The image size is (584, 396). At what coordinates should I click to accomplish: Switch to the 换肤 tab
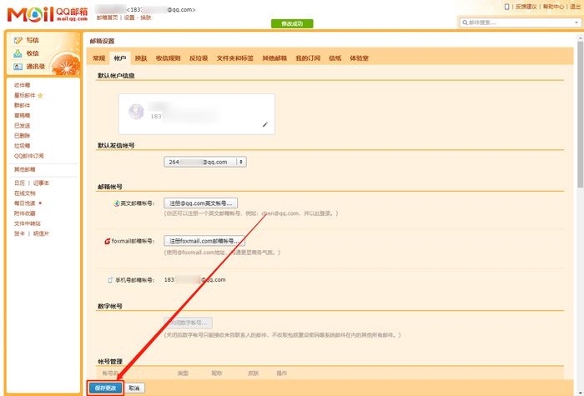[141, 58]
